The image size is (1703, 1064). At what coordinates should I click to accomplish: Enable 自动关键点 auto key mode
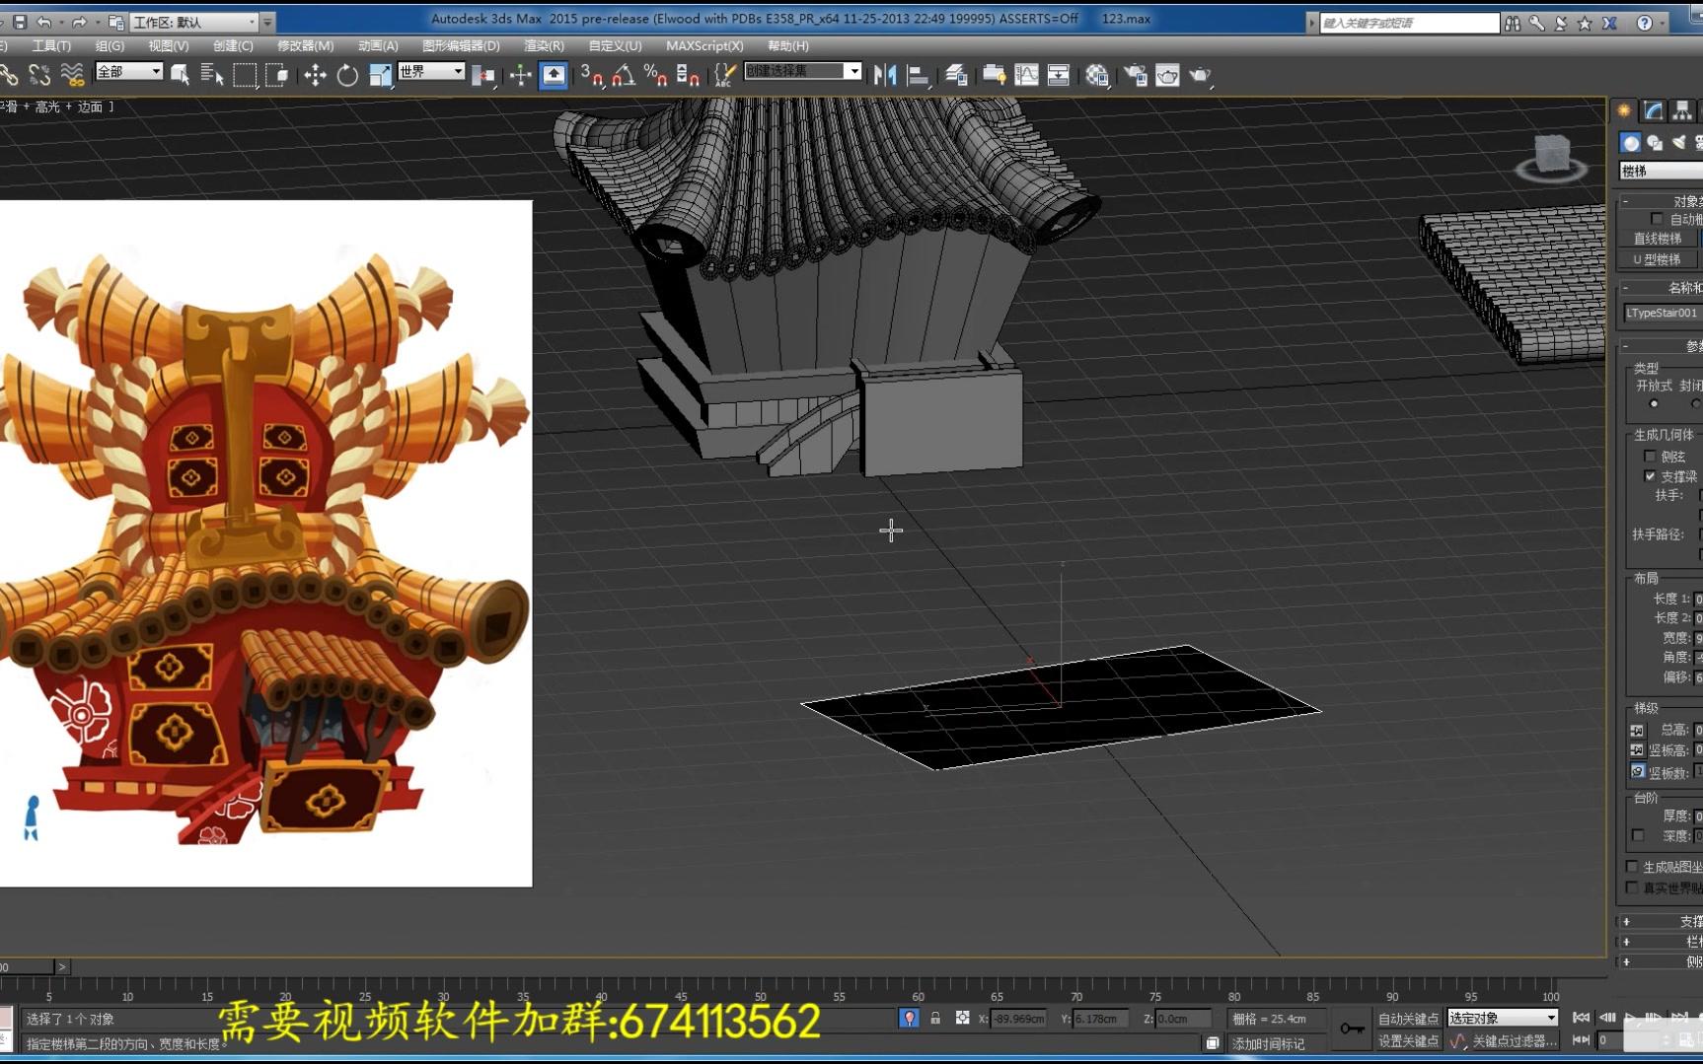[1408, 1018]
